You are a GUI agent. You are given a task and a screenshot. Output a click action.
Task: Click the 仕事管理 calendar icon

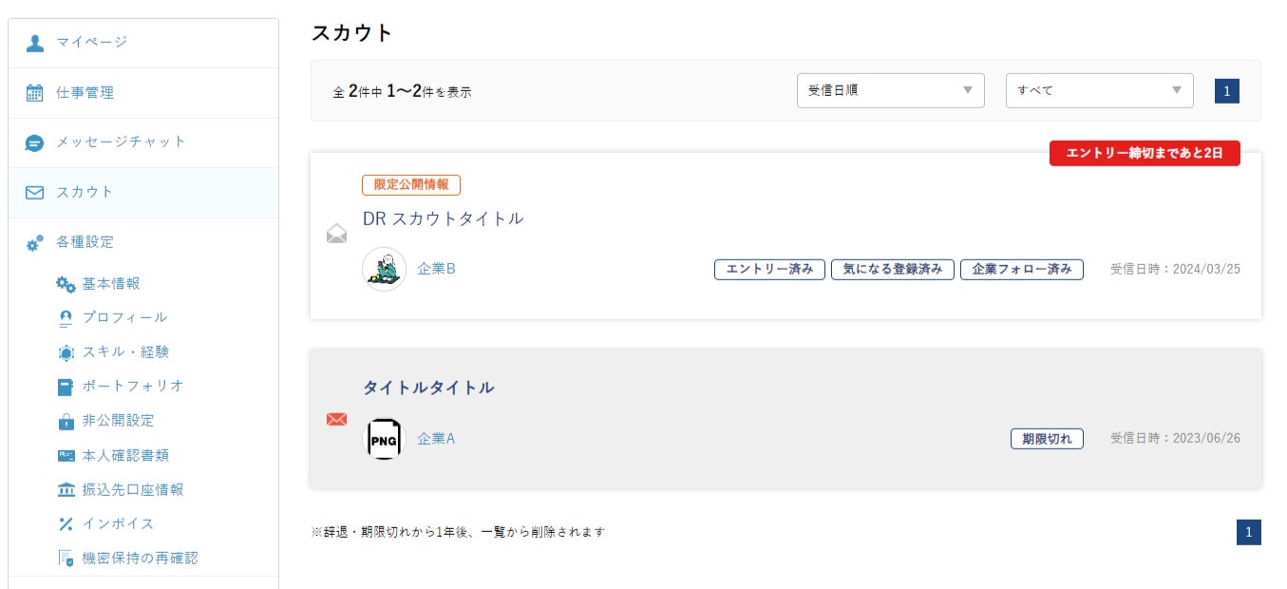pyautogui.click(x=35, y=93)
